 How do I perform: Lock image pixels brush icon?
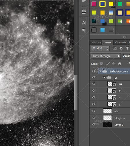coord(108,64)
